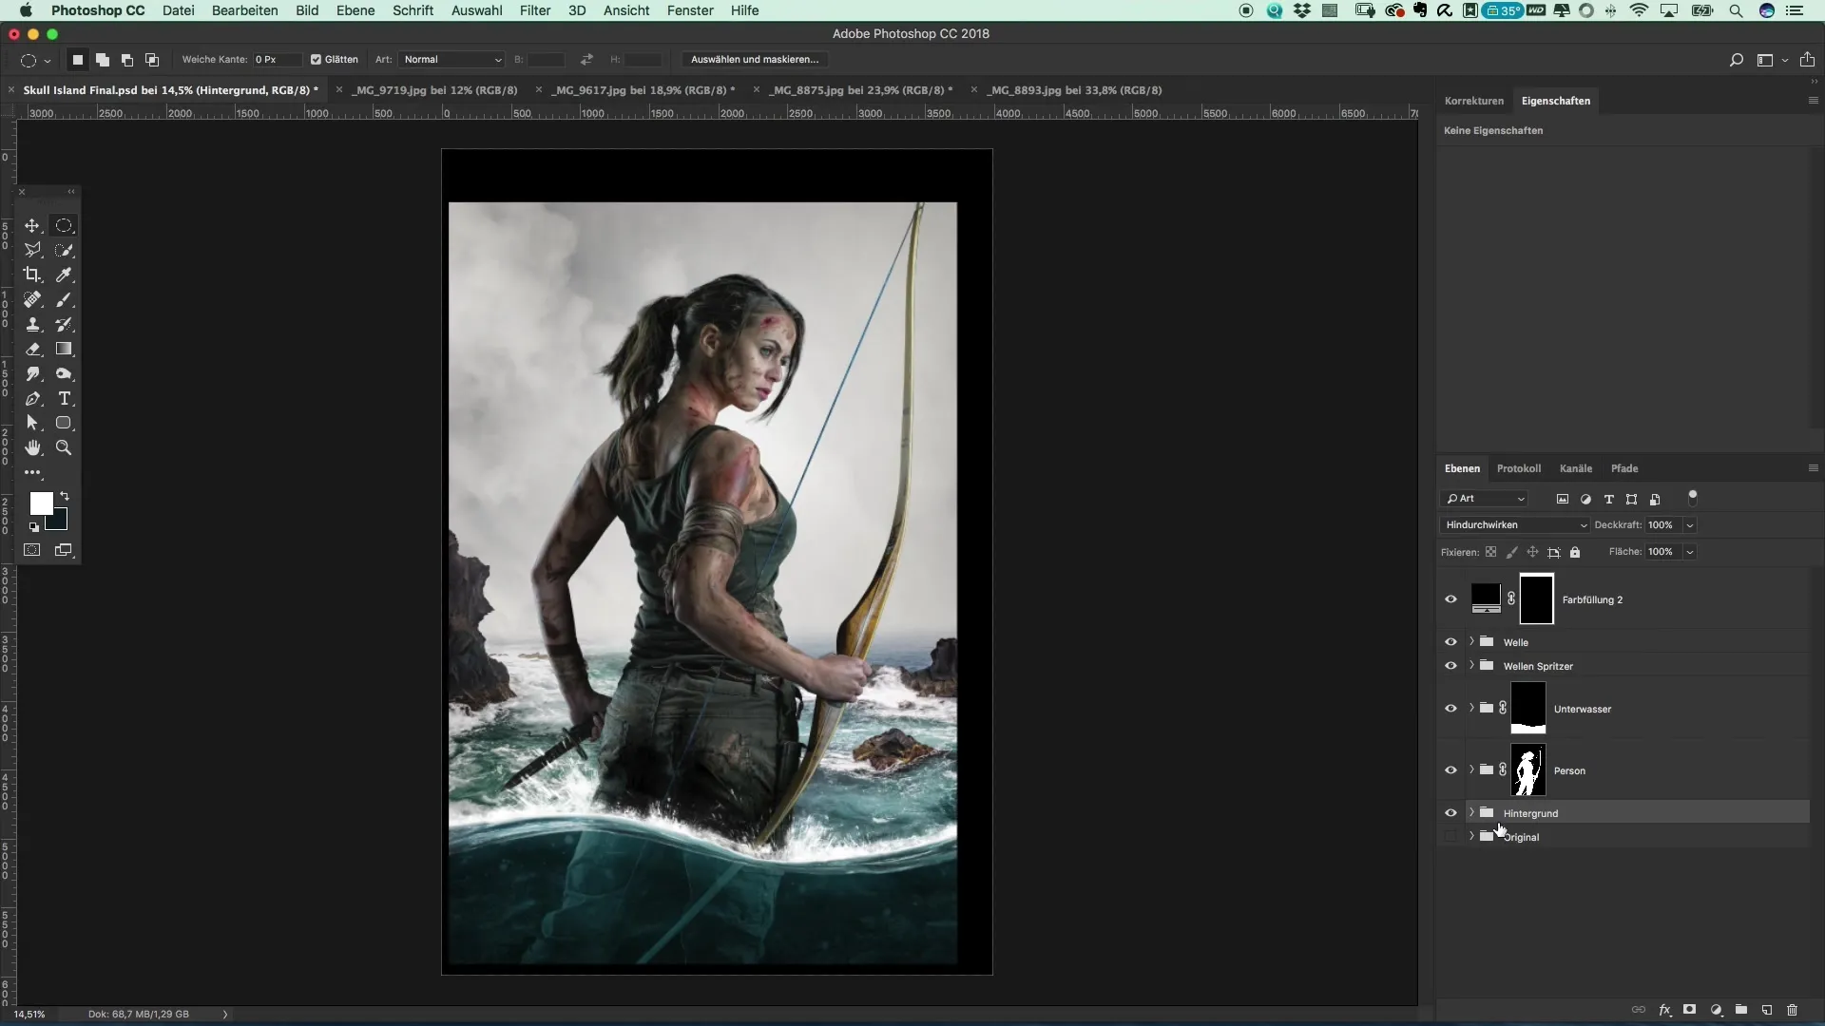Click the add layer style fx icon
The width and height of the screenshot is (1825, 1026).
click(x=1664, y=1010)
